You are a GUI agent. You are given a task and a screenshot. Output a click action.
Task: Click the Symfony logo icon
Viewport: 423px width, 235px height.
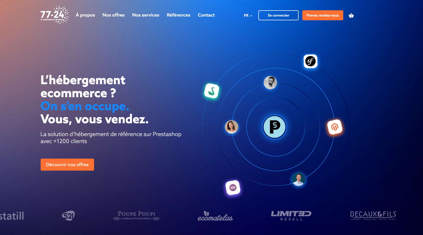point(311,61)
